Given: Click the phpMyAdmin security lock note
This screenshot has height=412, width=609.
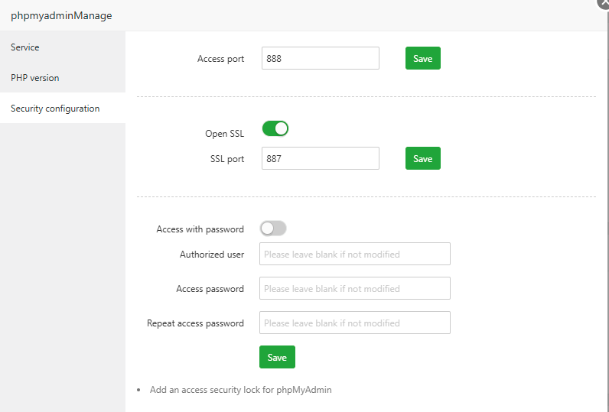Looking at the screenshot, I should point(240,390).
